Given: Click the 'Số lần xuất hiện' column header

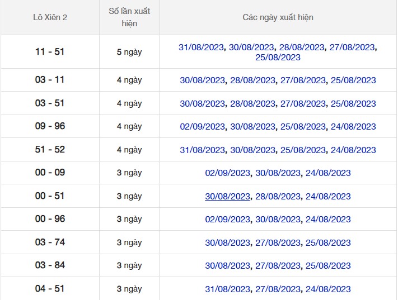Looking at the screenshot, I should click(129, 17).
